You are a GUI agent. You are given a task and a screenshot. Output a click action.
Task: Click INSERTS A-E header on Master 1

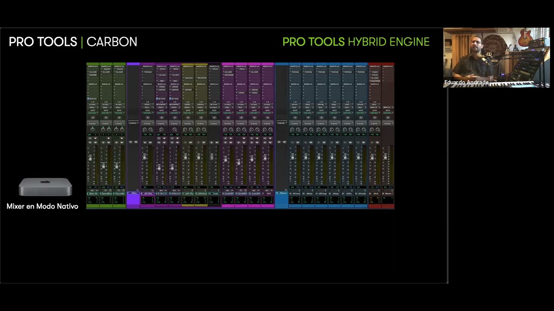388,66
